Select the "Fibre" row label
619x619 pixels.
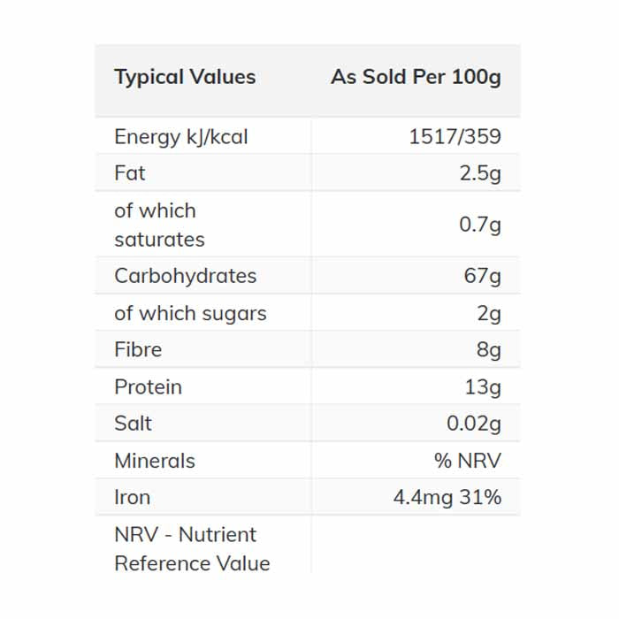pyautogui.click(x=138, y=349)
